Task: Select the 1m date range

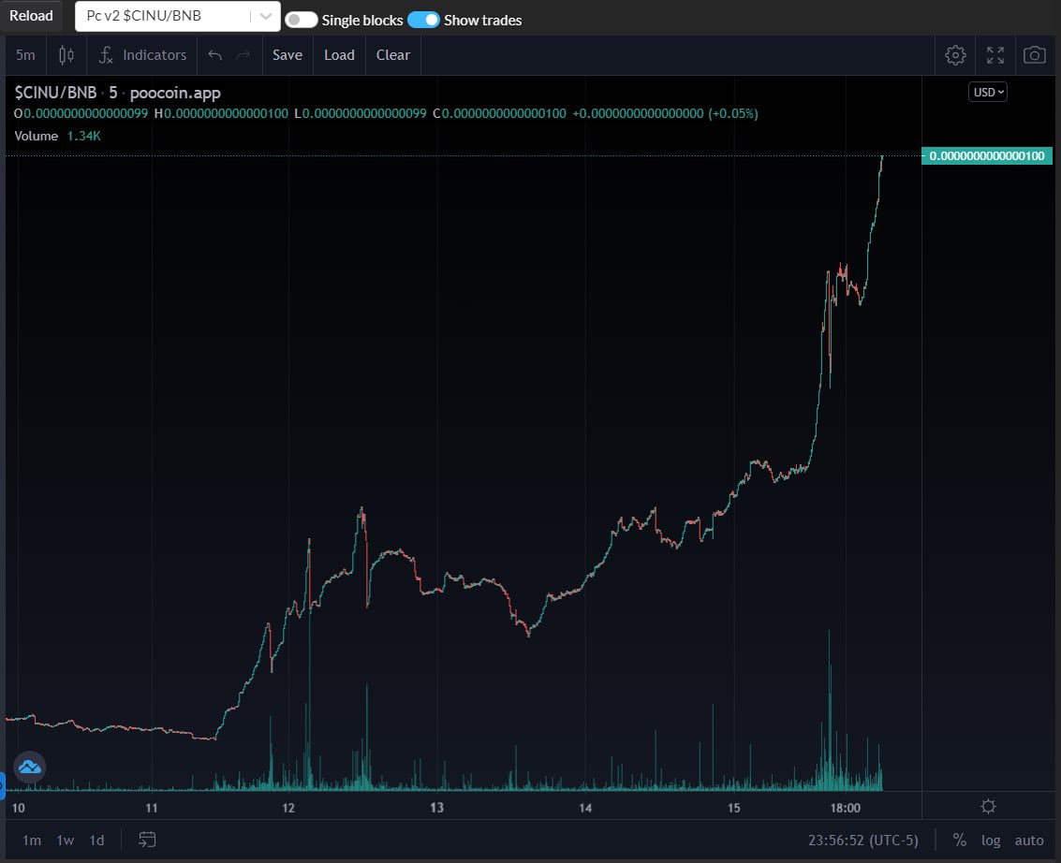Action: pos(32,840)
